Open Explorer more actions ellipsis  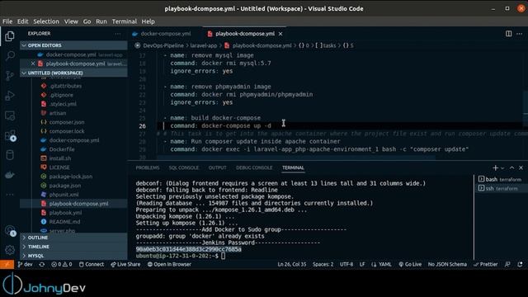tap(117, 34)
